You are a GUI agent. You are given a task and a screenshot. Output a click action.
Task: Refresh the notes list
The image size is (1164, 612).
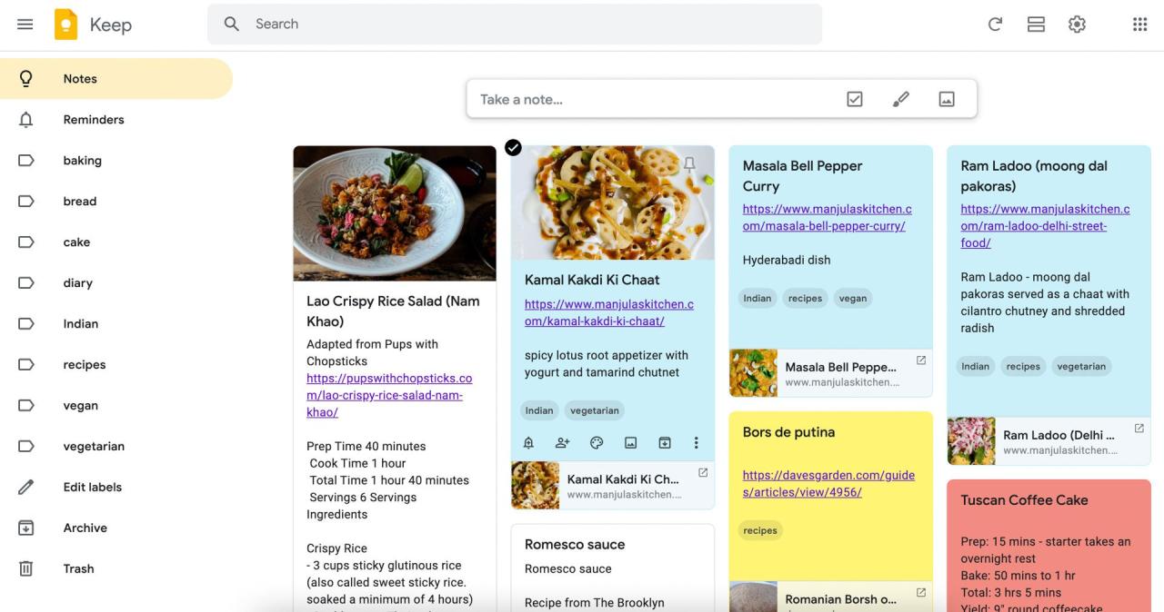coord(995,24)
